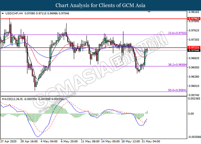The height and width of the screenshot is (144, 201).
Task: Click the 0.95740 price scale value
Action: 194,95
